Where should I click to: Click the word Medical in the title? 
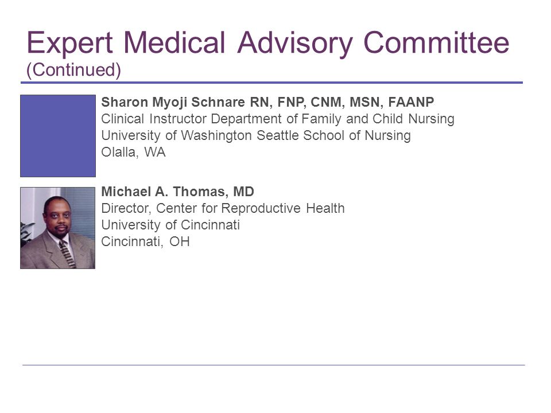[x=174, y=42]
